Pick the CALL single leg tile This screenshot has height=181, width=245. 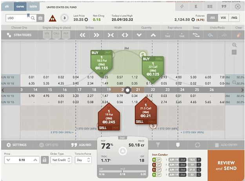[x=56, y=35]
